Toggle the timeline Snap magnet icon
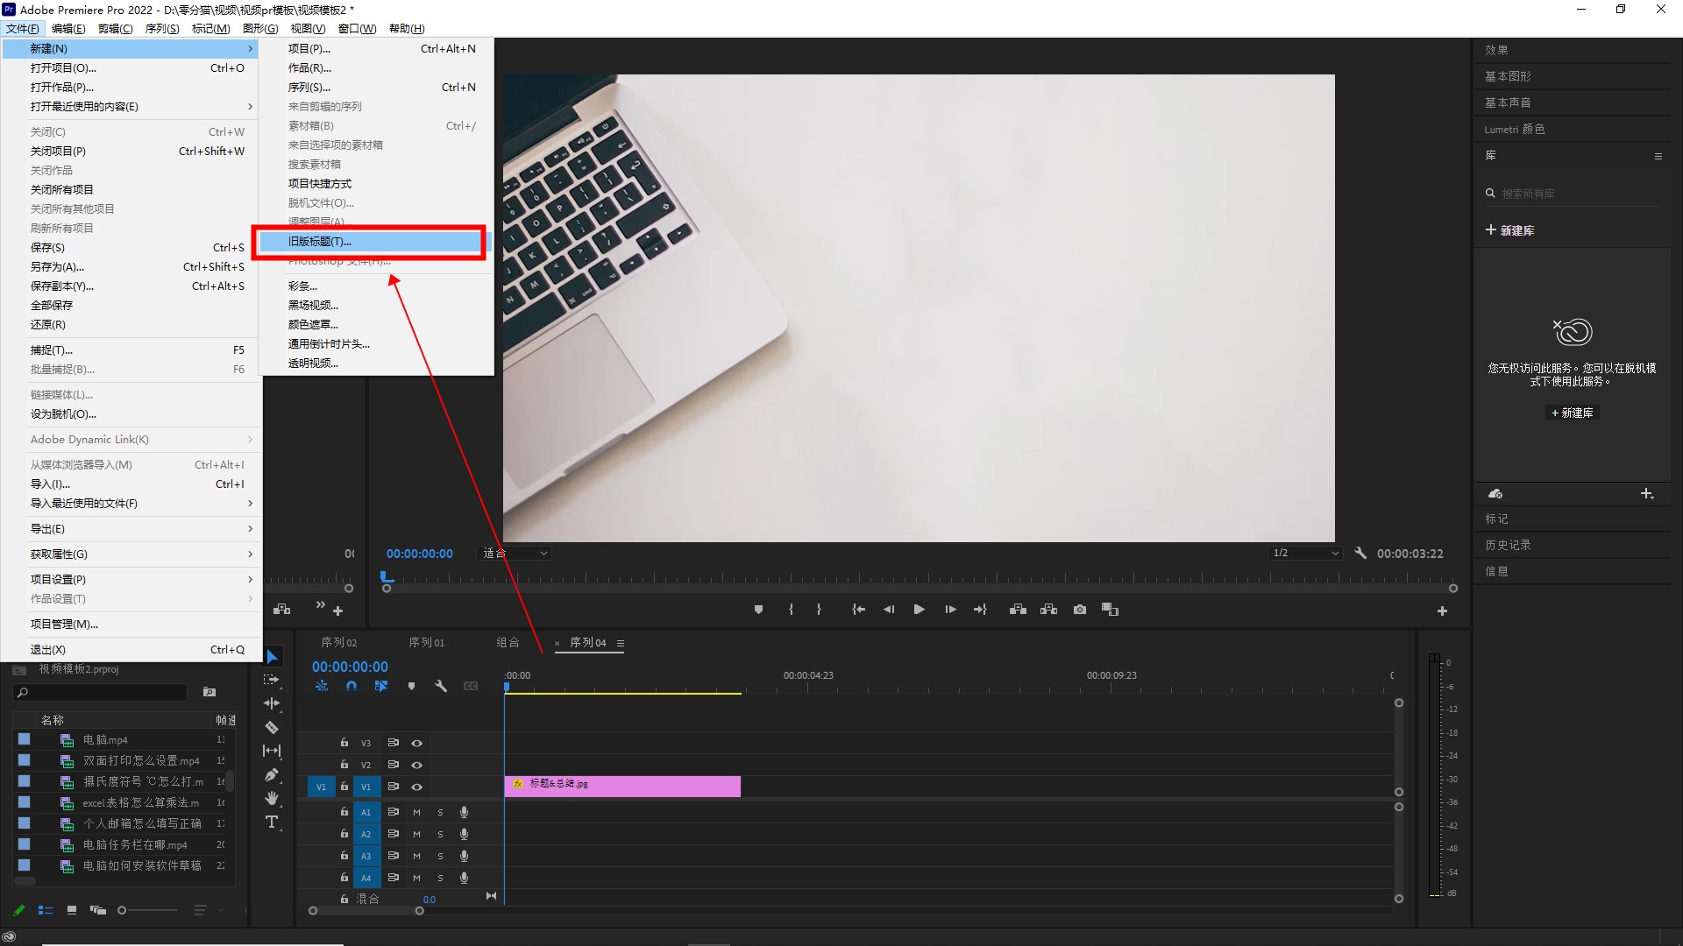 tap(351, 686)
